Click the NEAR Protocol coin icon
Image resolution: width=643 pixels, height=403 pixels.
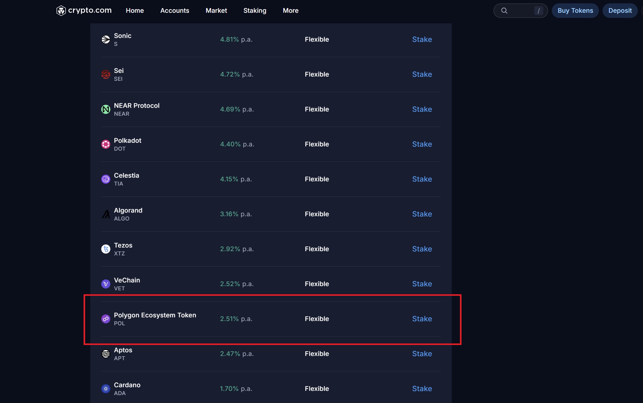coord(106,109)
